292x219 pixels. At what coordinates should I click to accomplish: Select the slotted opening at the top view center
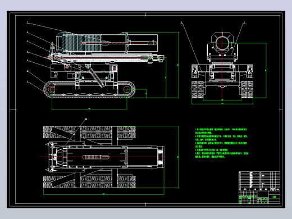(96, 157)
